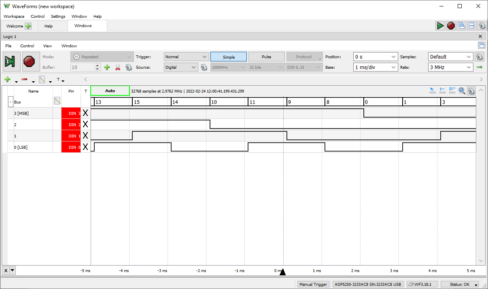Click the green arrow beside the Rate dropdown

[x=480, y=68]
